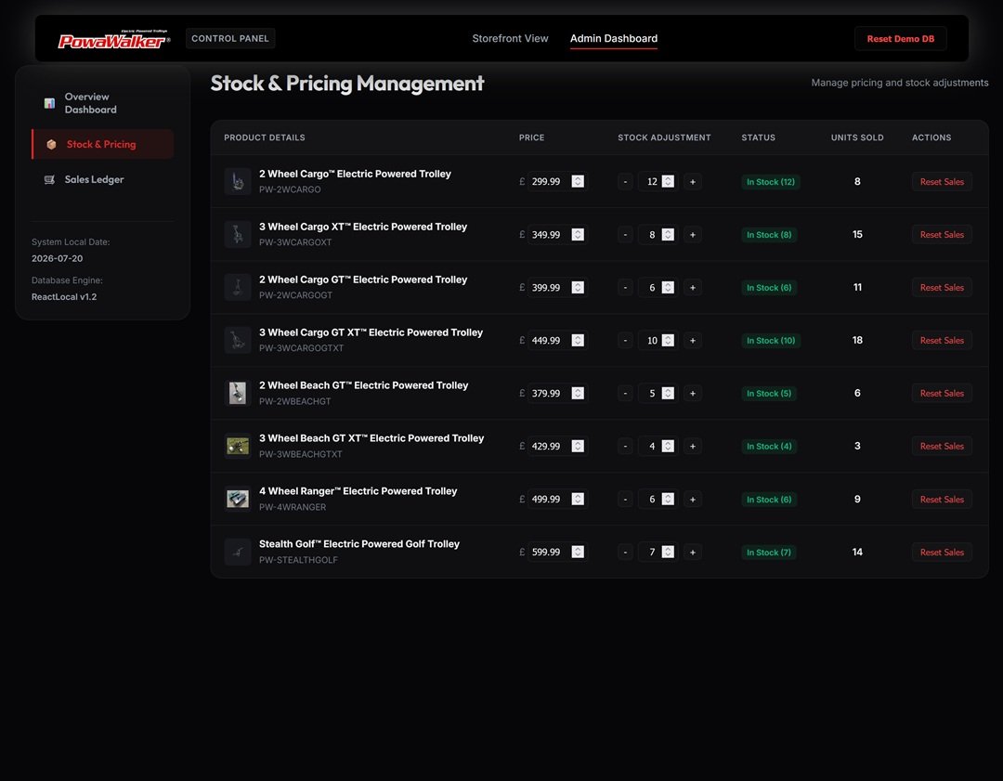The width and height of the screenshot is (1003, 781).
Task: Click stock quantity spinner for Stealth Golf
Action: coord(668,552)
